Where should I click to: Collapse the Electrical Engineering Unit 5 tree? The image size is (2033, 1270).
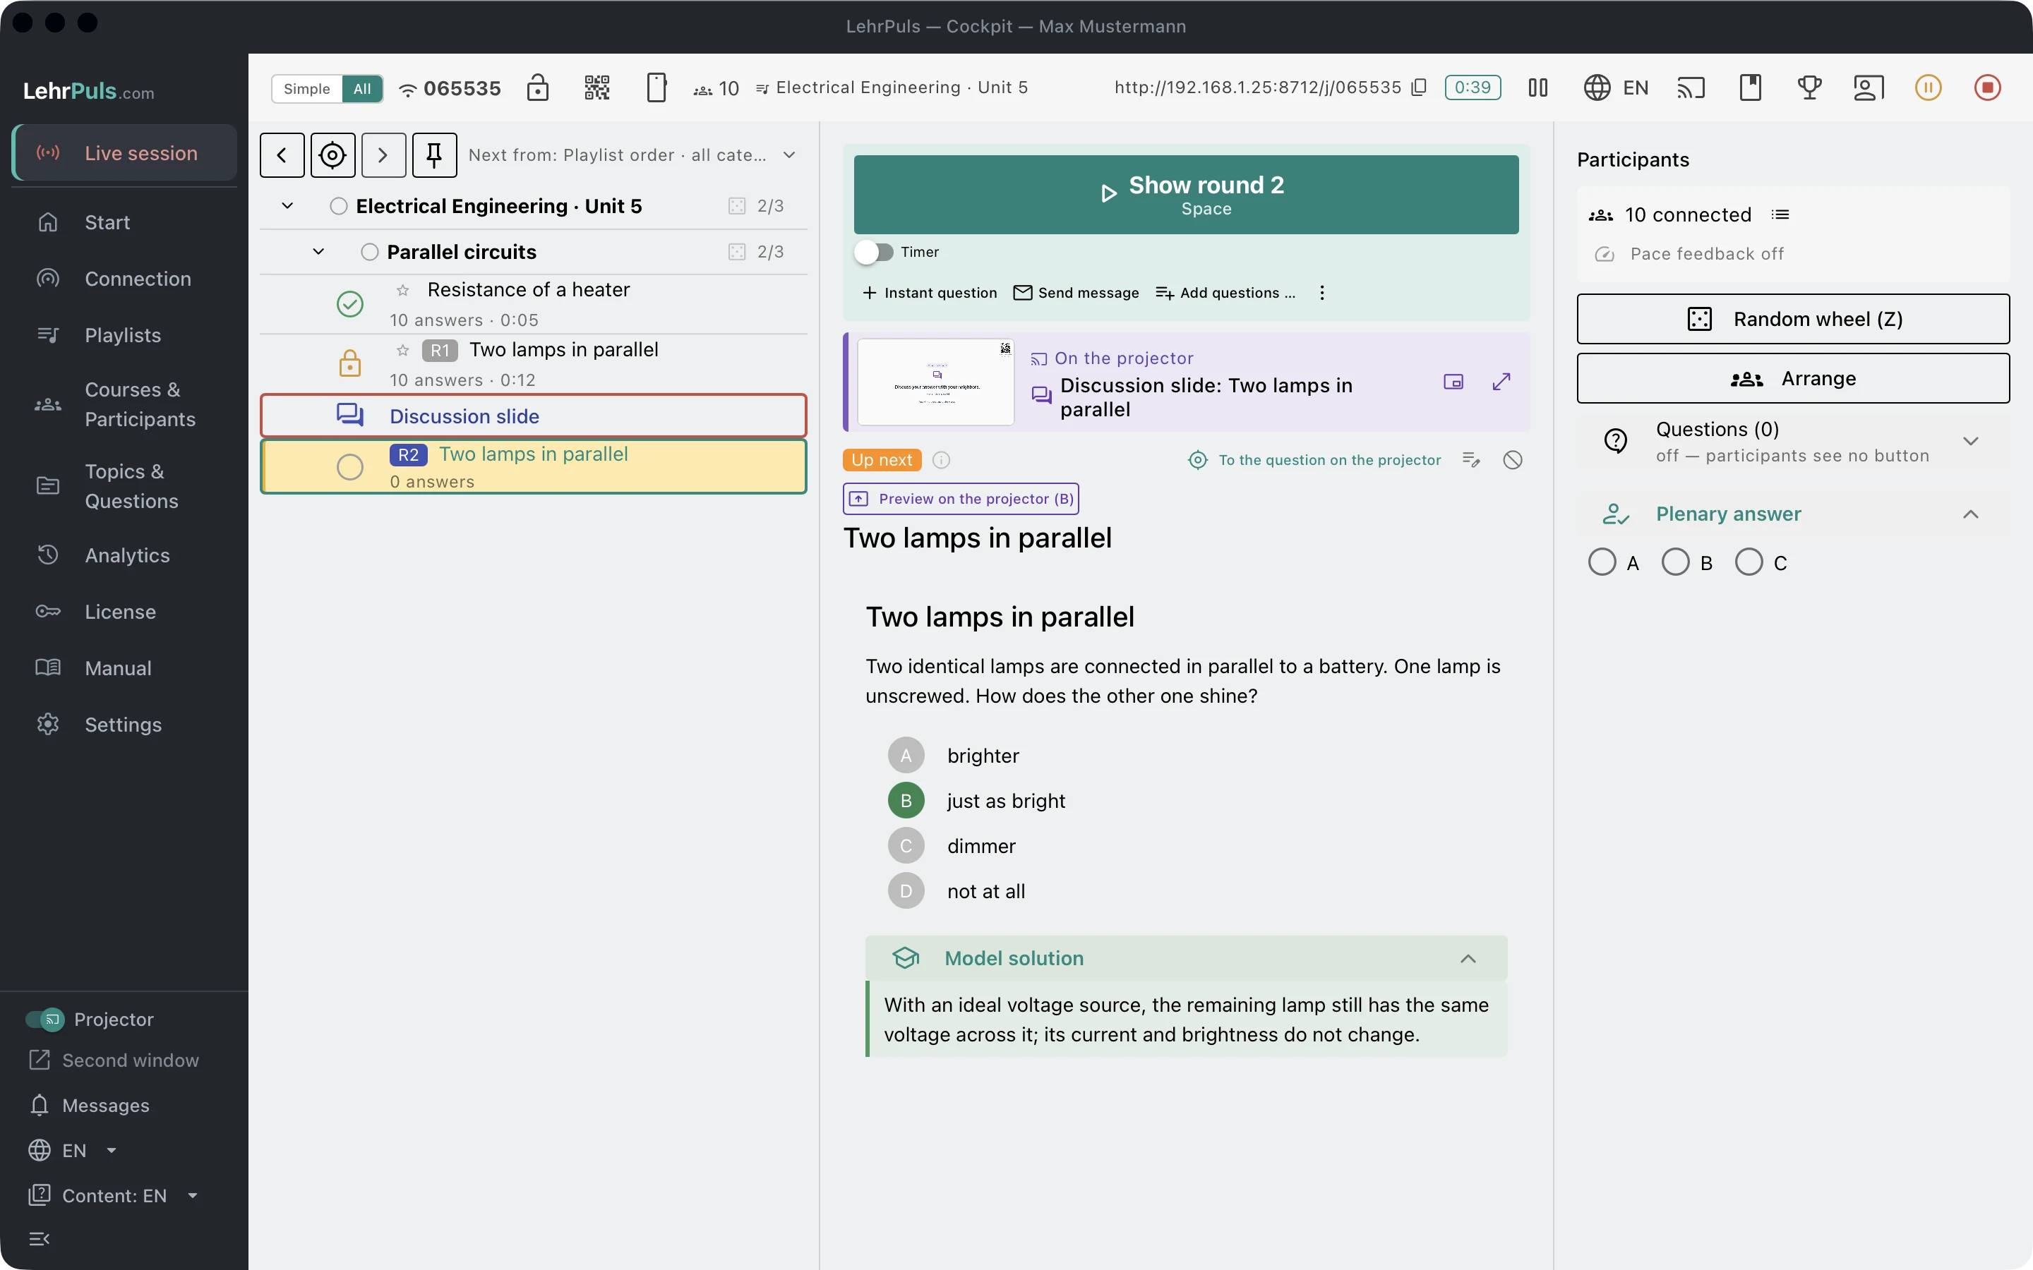pos(287,206)
